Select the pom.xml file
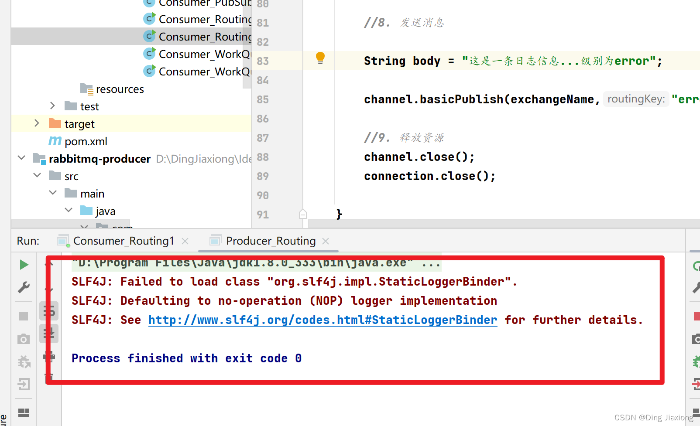This screenshot has width=700, height=426. point(78,141)
